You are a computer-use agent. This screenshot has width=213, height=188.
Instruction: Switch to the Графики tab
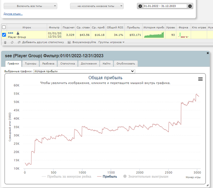[x=13, y=64]
